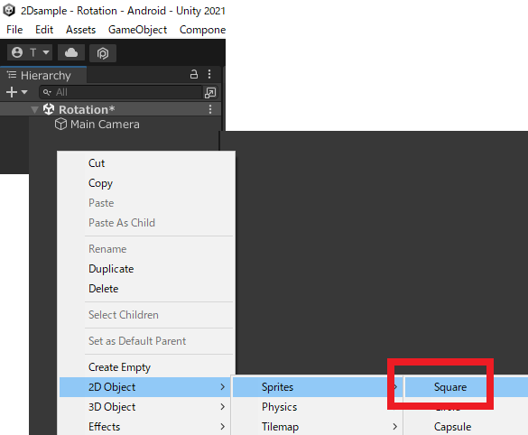The height and width of the screenshot is (435, 528).
Task: Click the Unity logo in title bar
Action: [x=9, y=10]
